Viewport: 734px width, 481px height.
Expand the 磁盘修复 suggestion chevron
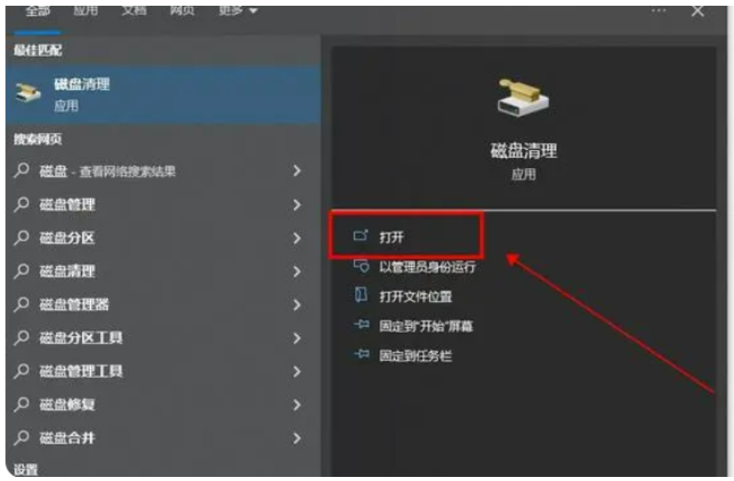297,405
